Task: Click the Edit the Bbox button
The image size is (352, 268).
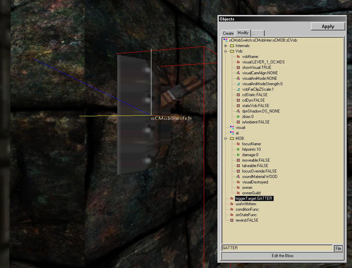Action: (x=282, y=255)
